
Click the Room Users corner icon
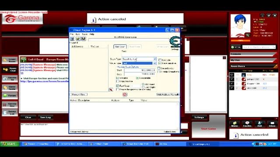click(x=275, y=66)
